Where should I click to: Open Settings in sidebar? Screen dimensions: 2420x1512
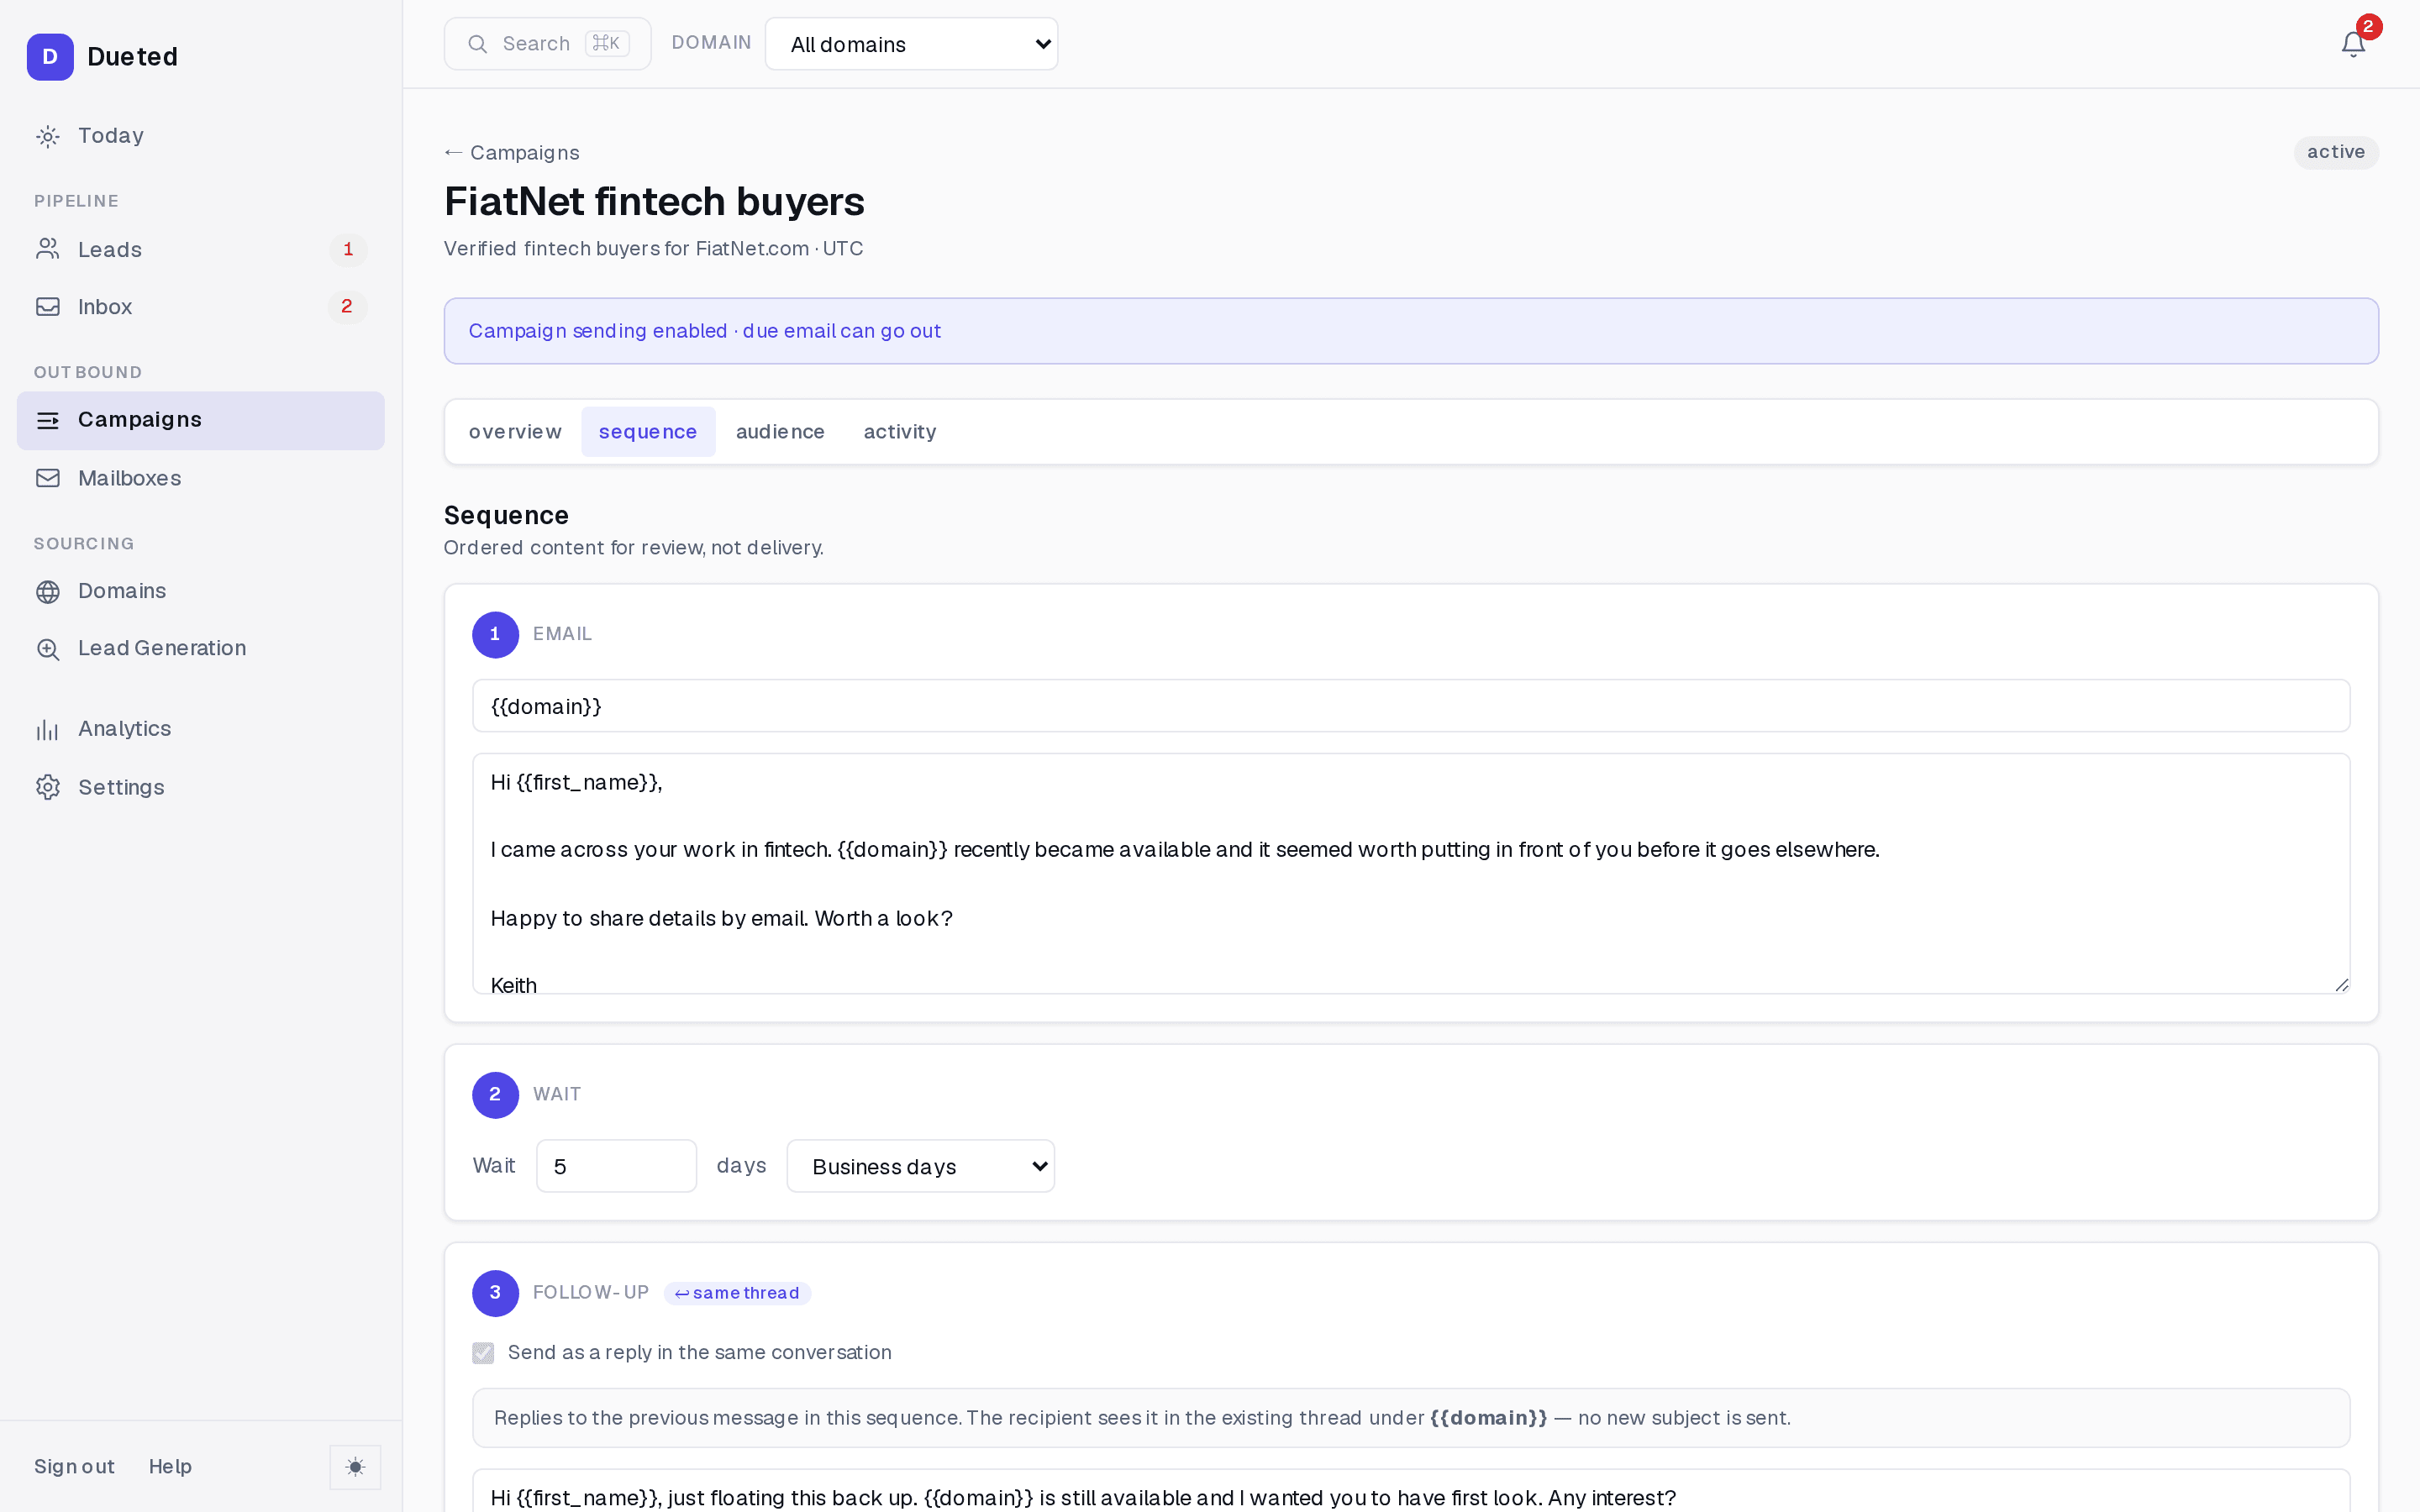(200, 787)
